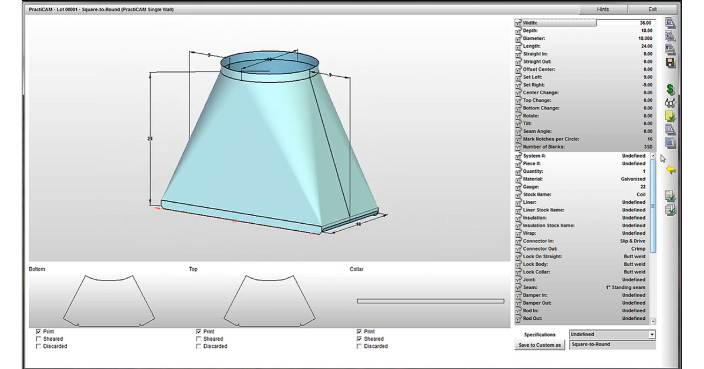704x369 pixels.
Task: Click the Gauge value 22
Action: pyautogui.click(x=642, y=186)
